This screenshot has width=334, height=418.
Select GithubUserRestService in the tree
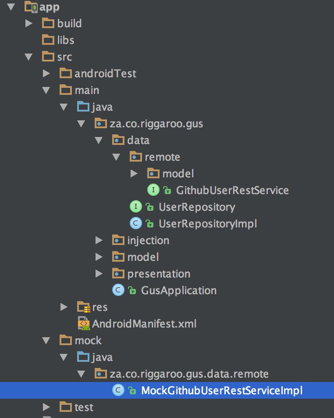[x=232, y=191]
